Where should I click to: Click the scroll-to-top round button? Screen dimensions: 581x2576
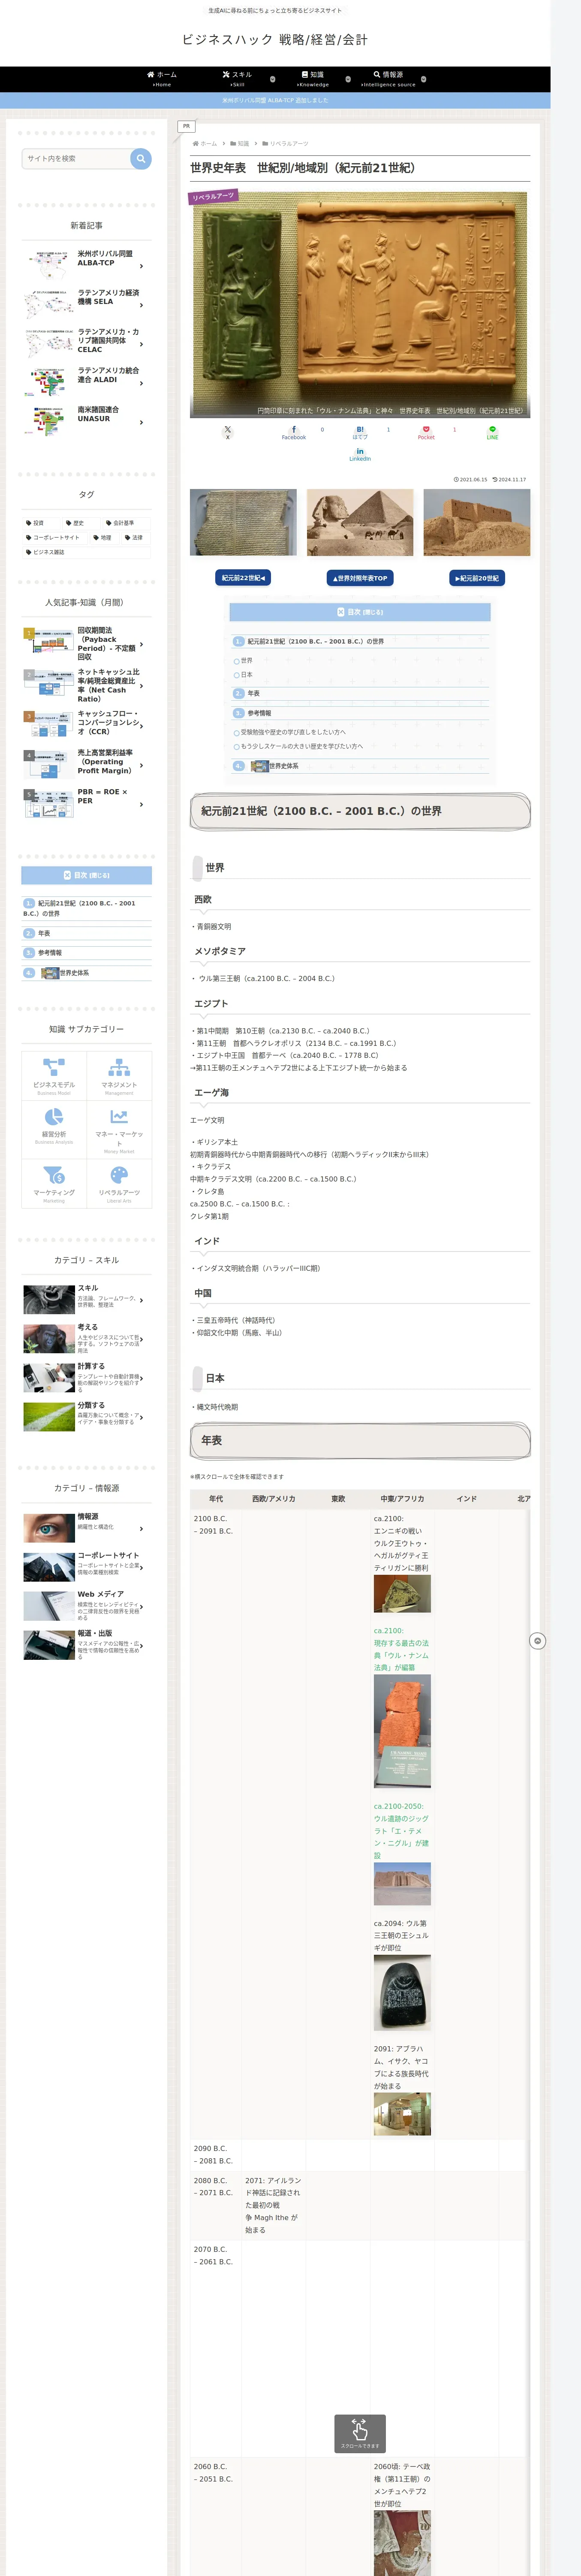coord(537,1641)
